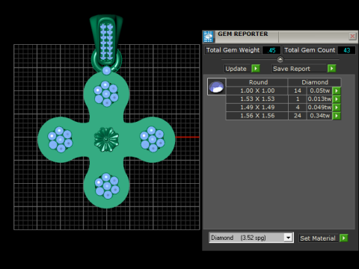Click green arrow in the 1.56 X 1.56 row
Image resolution: width=359 pixels, height=269 pixels.
pyautogui.click(x=337, y=116)
